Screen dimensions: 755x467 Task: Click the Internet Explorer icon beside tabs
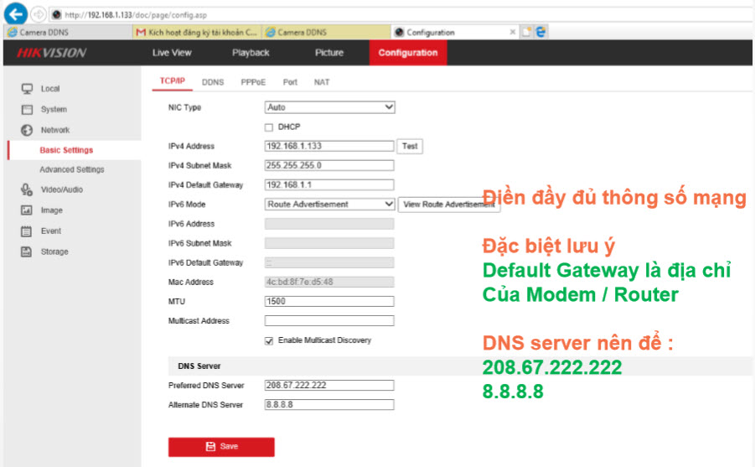(x=540, y=32)
